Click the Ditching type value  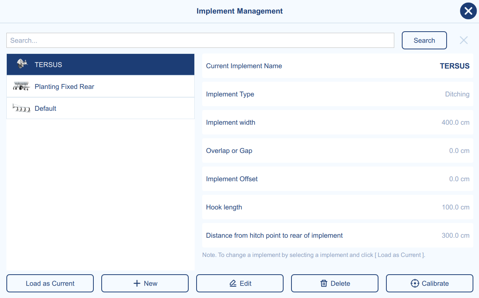pos(457,94)
